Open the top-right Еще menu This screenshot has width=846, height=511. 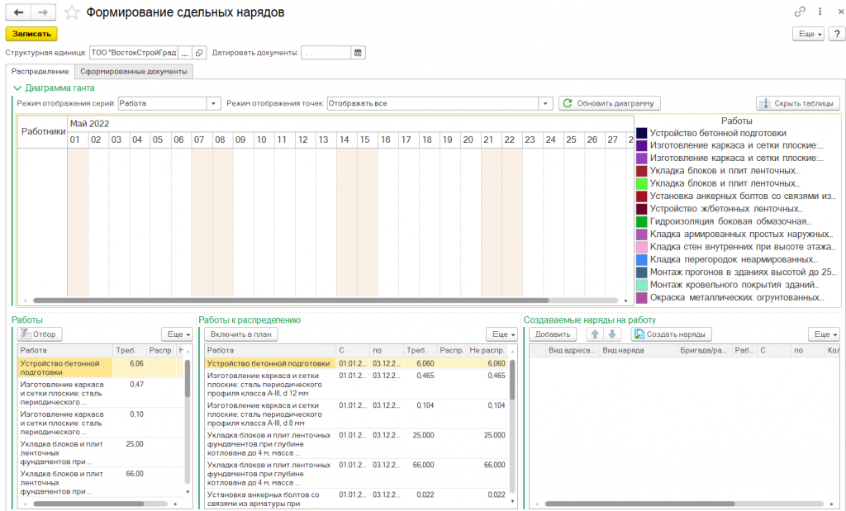[x=808, y=34]
